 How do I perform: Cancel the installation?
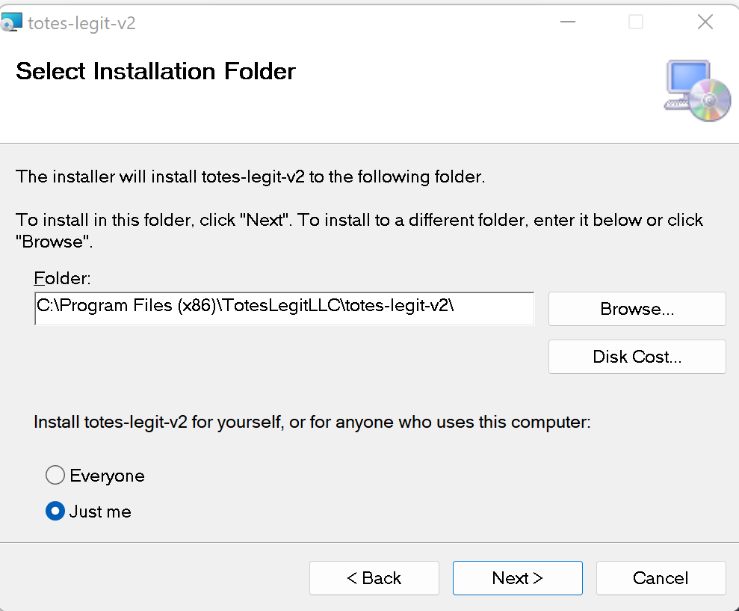click(661, 578)
